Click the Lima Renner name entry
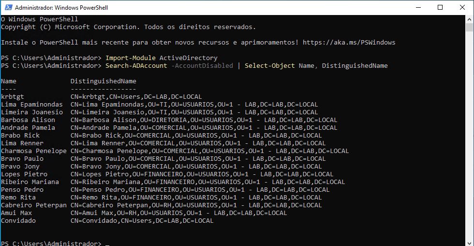This screenshot has width=474, height=246. point(22,143)
